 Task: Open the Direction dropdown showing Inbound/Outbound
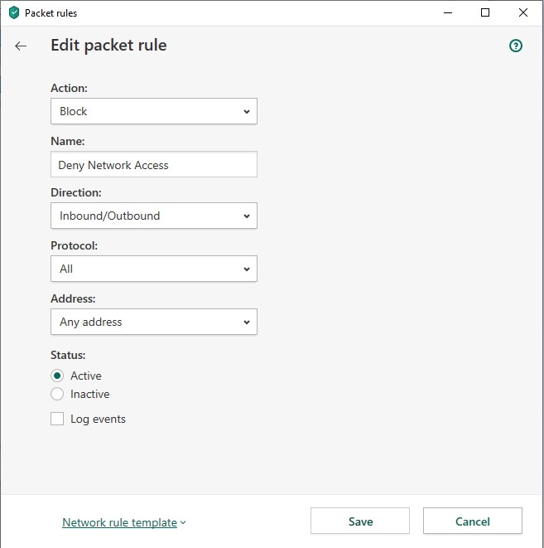(x=154, y=216)
